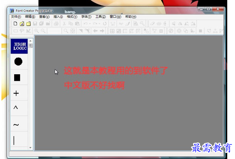The height and width of the screenshot is (159, 235).
Task: Click the Undo arrow icon
Action: pos(86,24)
